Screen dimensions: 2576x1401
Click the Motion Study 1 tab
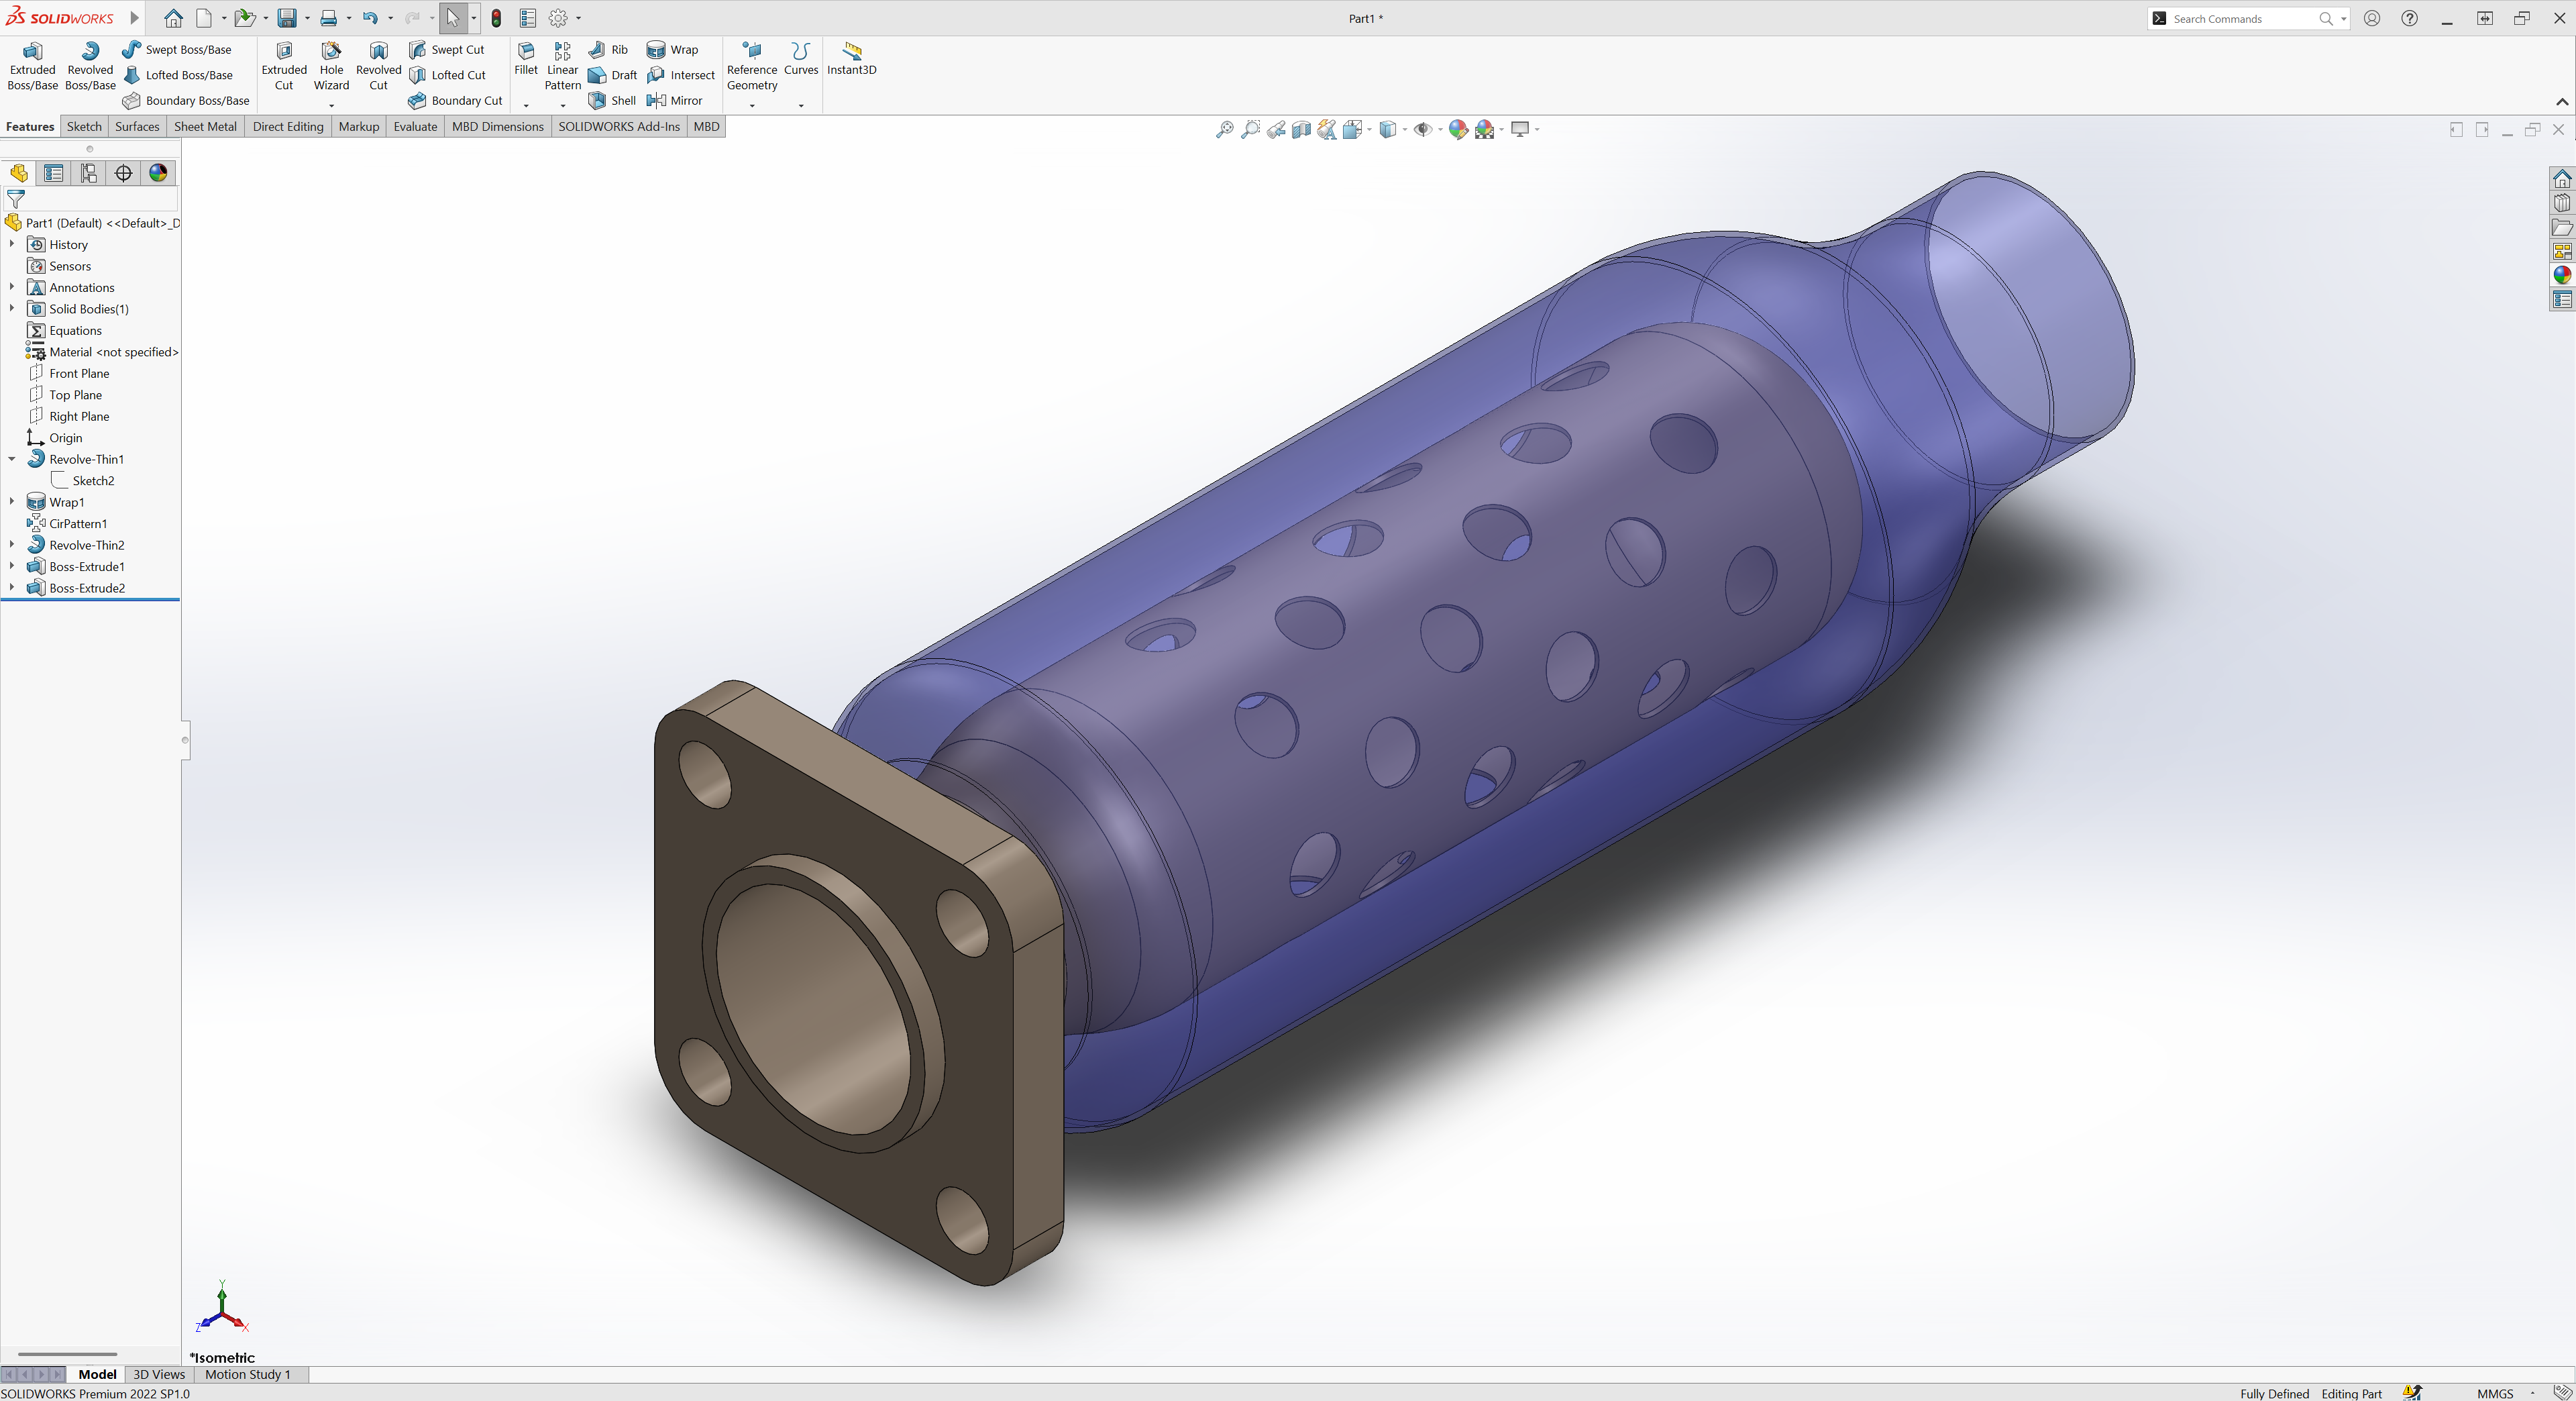(x=247, y=1374)
